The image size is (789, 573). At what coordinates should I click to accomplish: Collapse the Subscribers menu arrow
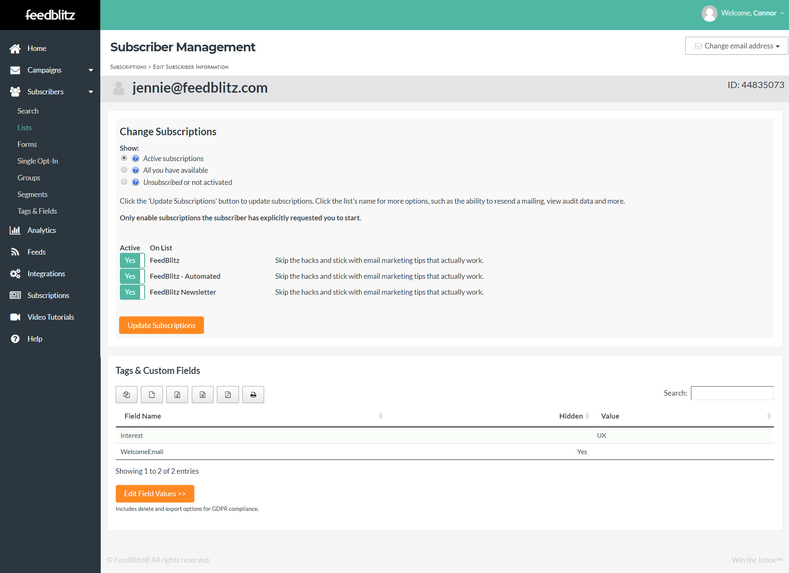click(x=91, y=92)
